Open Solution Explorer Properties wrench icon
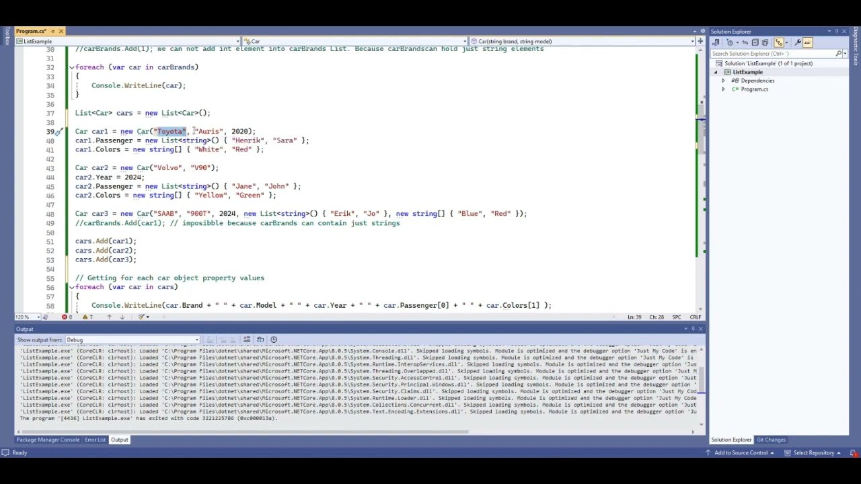Viewport: 861px width, 484px height. click(x=798, y=42)
